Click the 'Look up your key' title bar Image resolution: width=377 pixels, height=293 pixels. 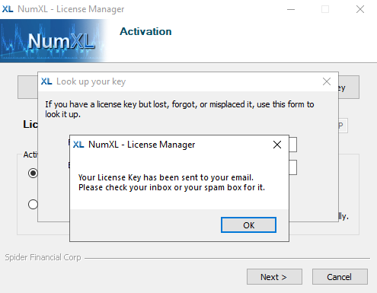coord(177,81)
